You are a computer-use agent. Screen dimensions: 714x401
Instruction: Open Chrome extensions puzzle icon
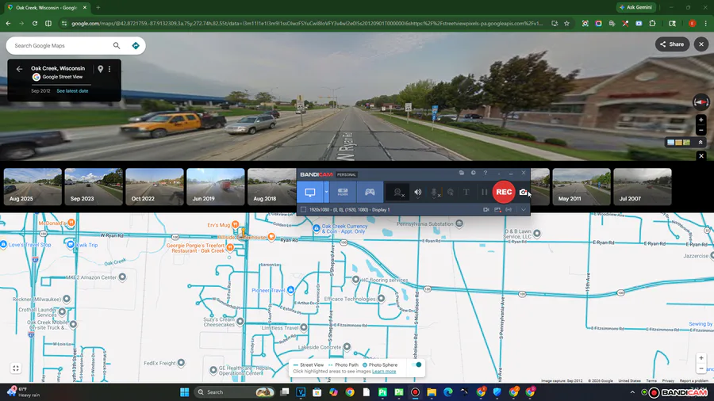652,23
